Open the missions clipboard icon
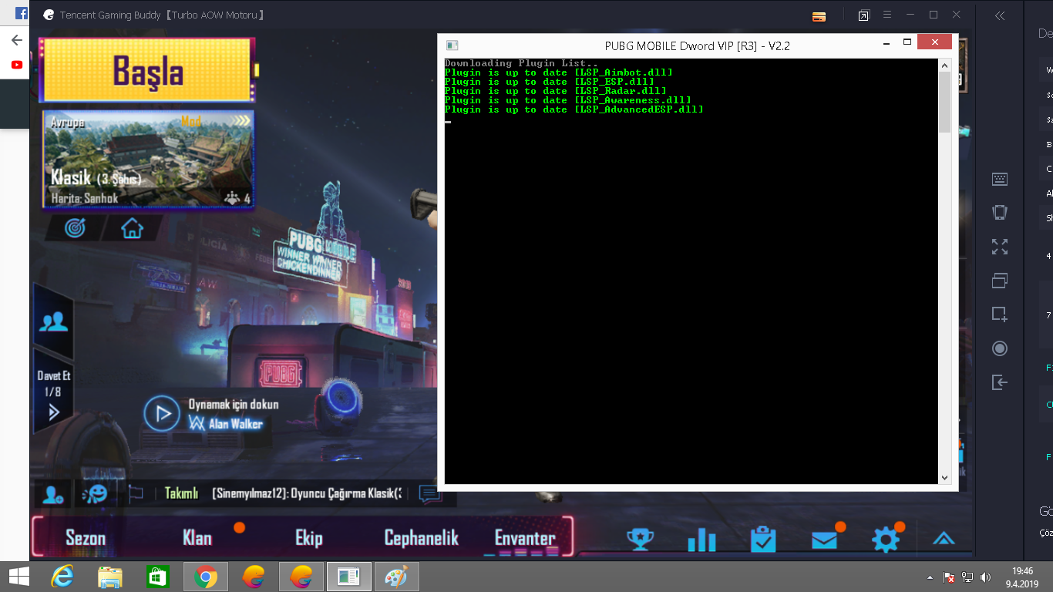This screenshot has width=1053, height=592. 762,539
